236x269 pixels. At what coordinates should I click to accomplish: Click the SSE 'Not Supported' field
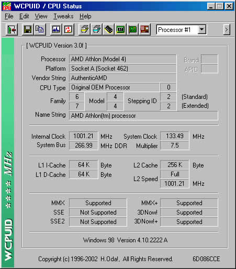(98, 212)
